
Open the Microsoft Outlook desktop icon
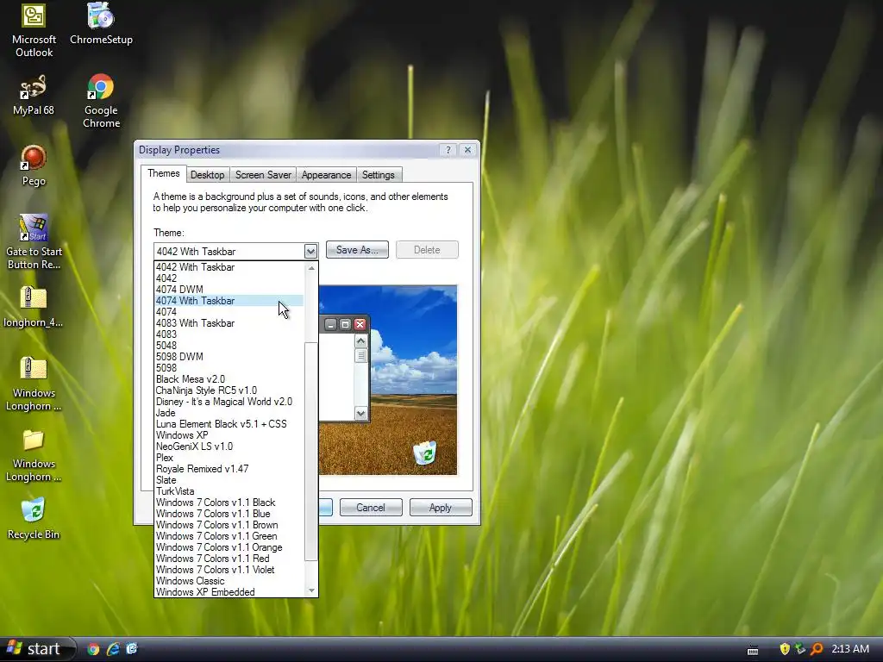[x=34, y=29]
